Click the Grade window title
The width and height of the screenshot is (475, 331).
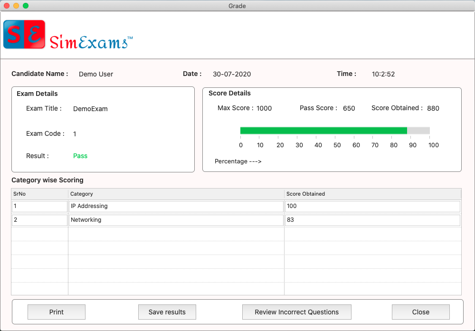tap(237, 6)
